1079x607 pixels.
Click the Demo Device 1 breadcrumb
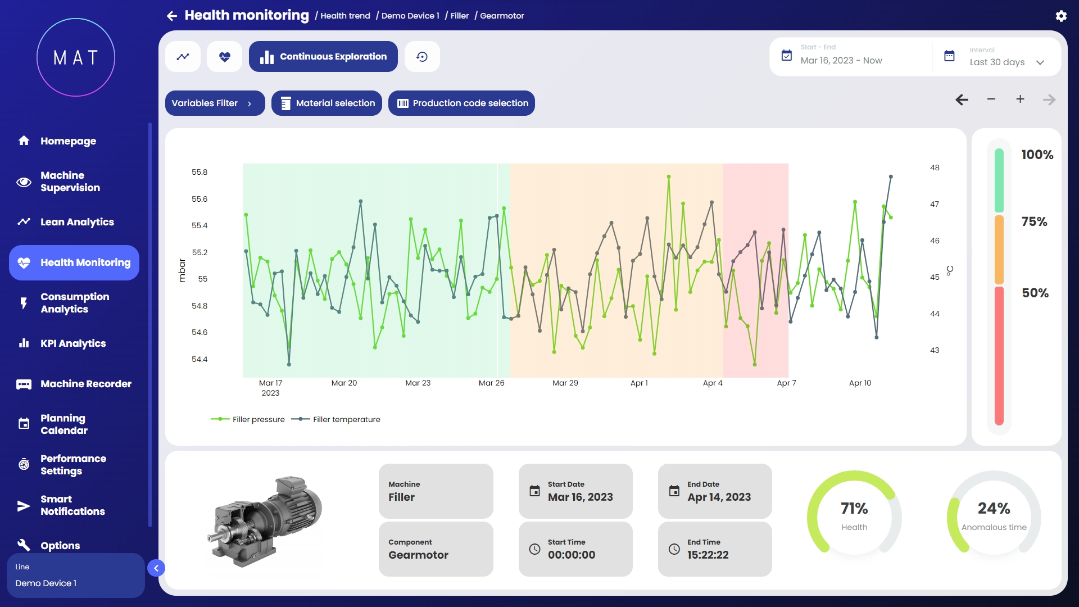410,16
